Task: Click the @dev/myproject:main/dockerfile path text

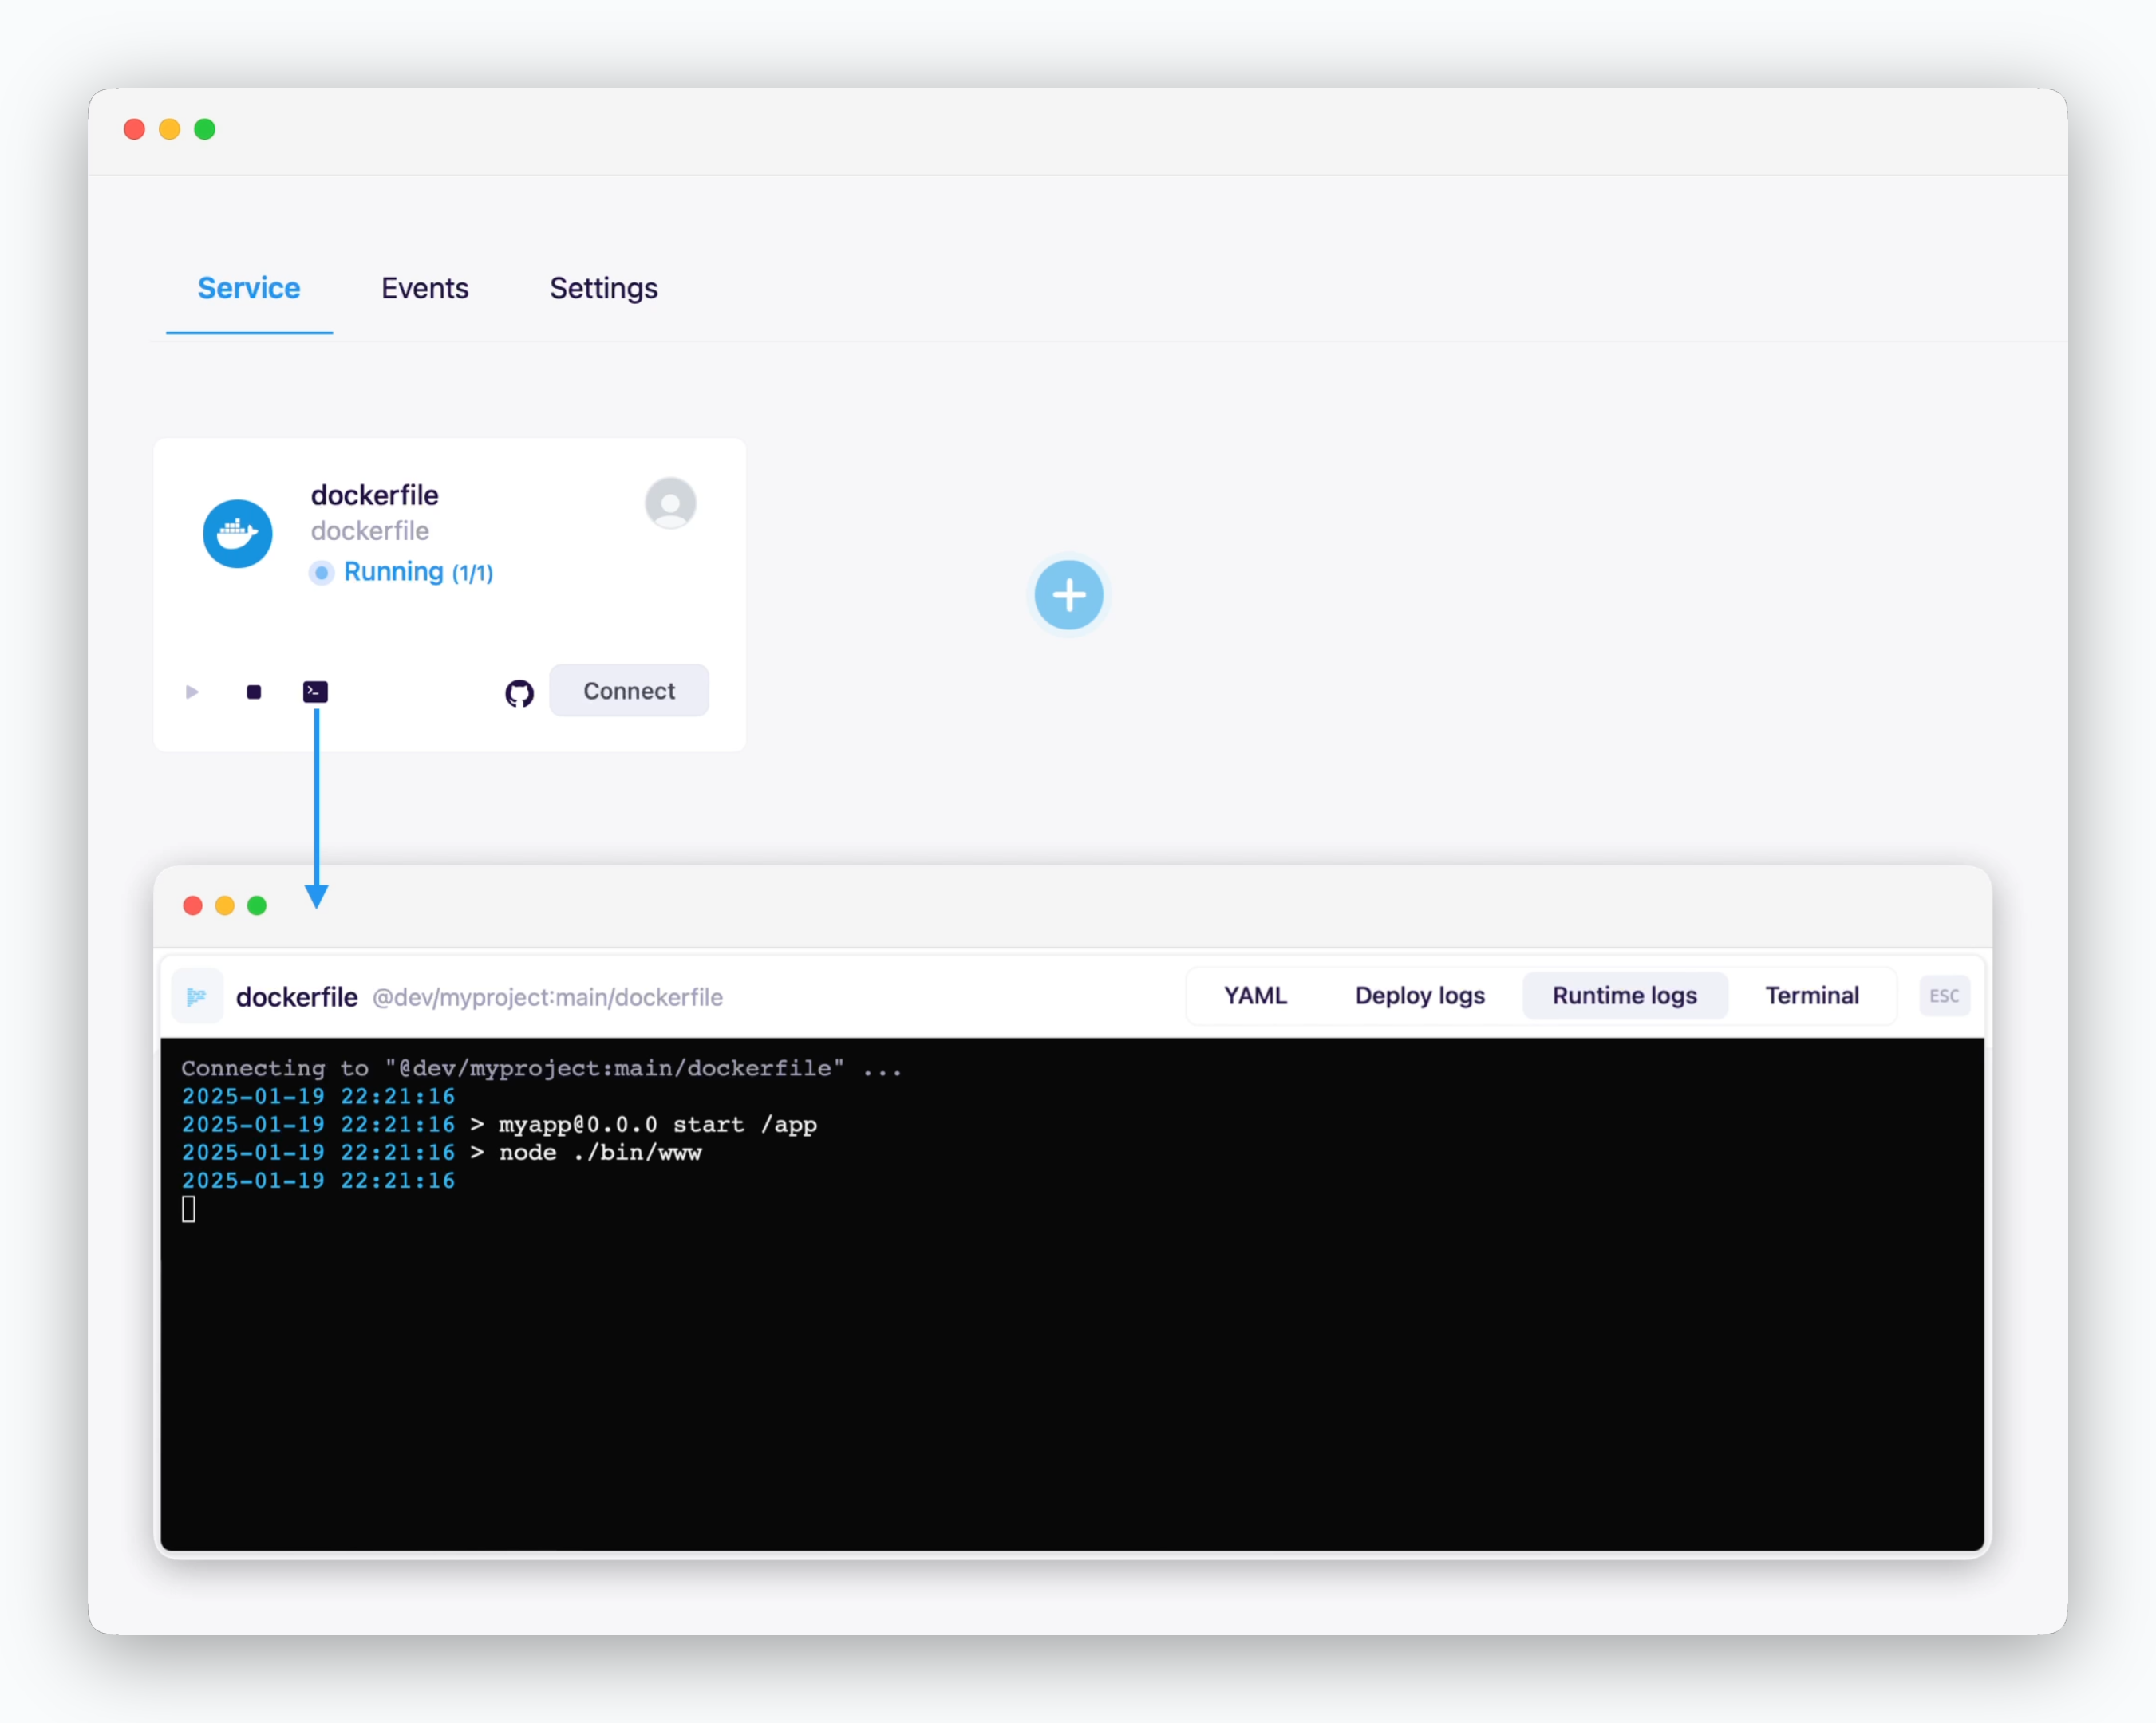Action: (547, 997)
